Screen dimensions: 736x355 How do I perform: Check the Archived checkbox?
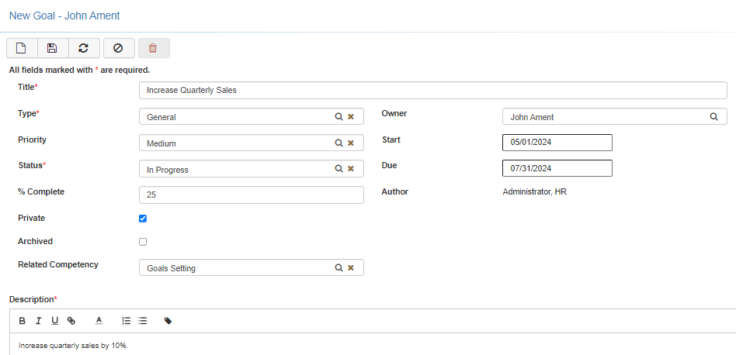pyautogui.click(x=143, y=242)
